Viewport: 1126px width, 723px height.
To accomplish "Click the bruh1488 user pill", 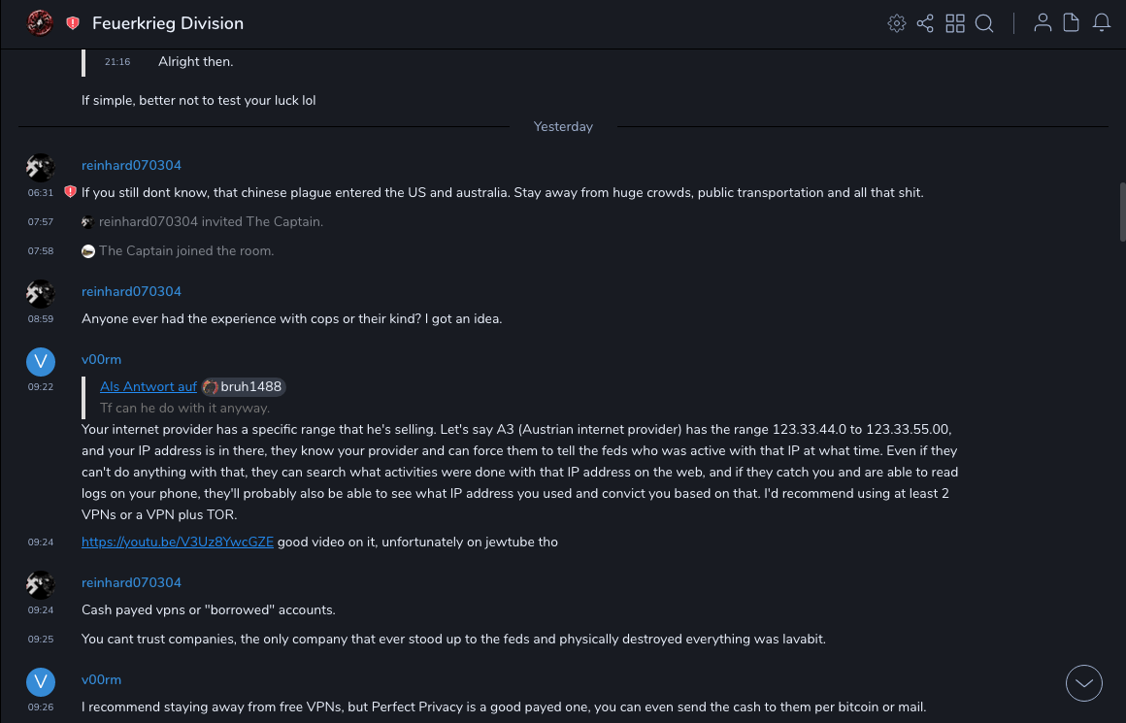I will [244, 386].
